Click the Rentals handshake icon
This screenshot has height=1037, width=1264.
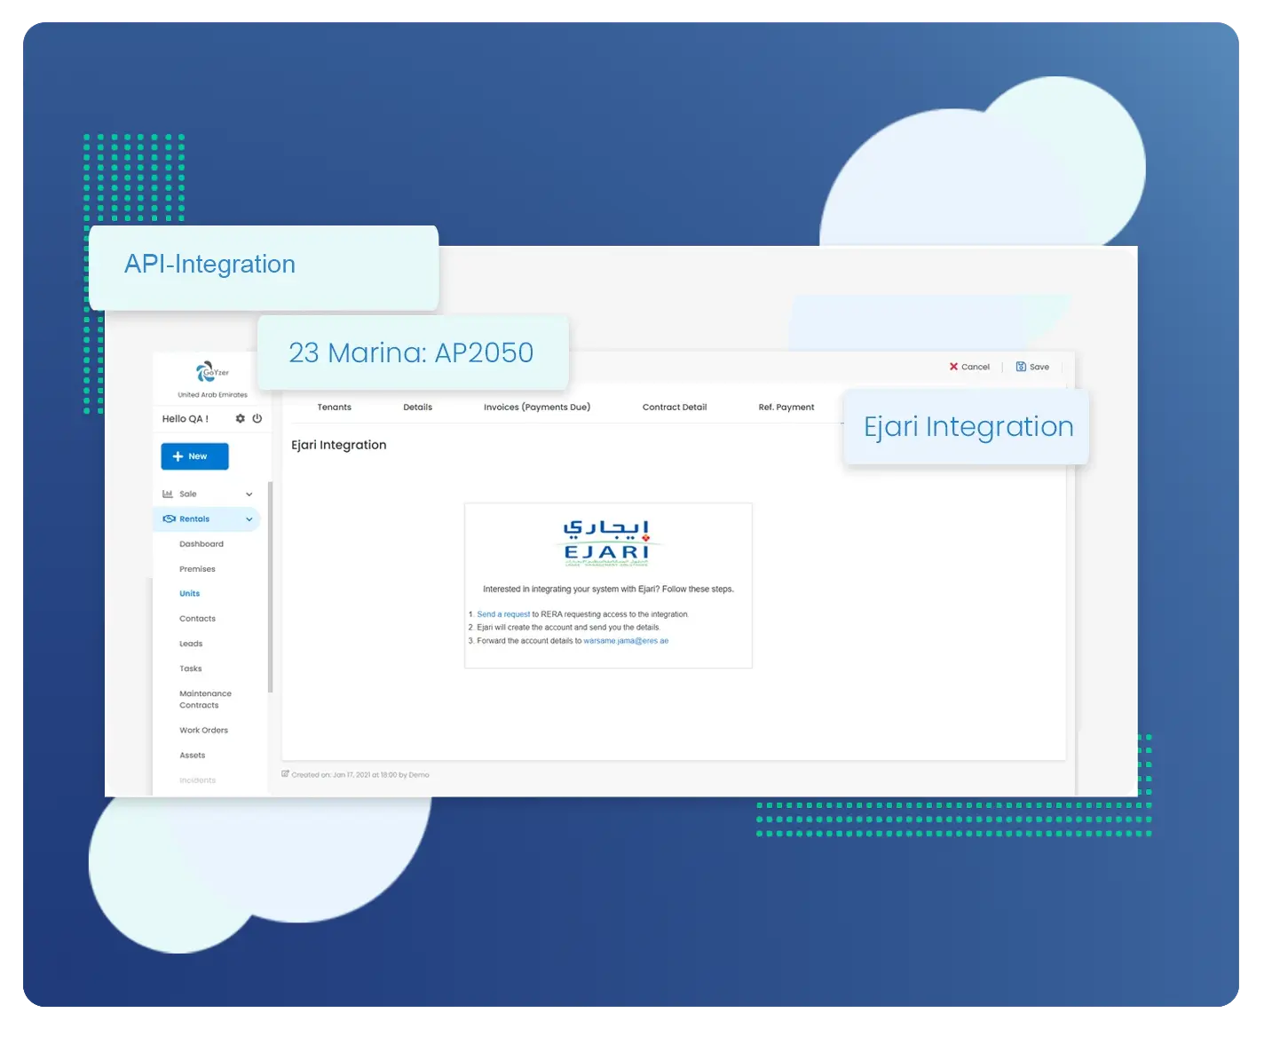169,519
